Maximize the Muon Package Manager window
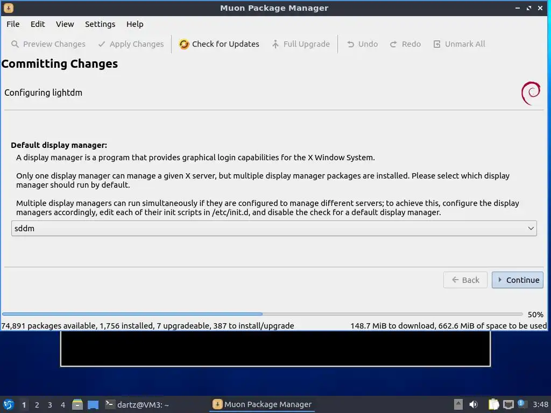This screenshot has width=551, height=413. point(529,8)
